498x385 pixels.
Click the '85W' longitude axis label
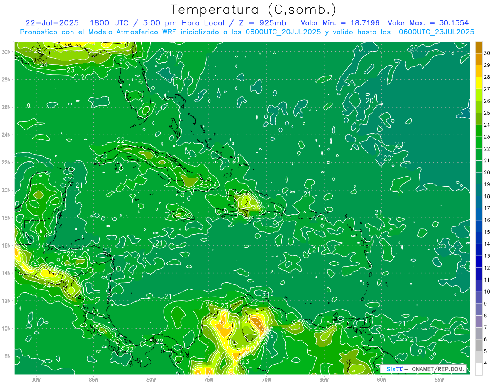coord(93,380)
